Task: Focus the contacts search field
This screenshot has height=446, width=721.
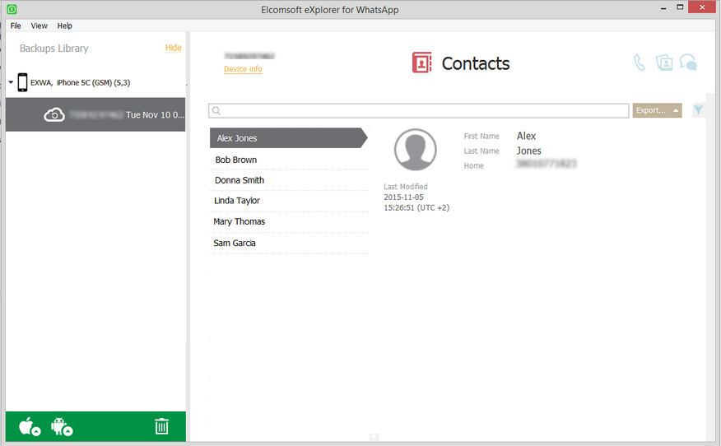Action: pos(418,110)
